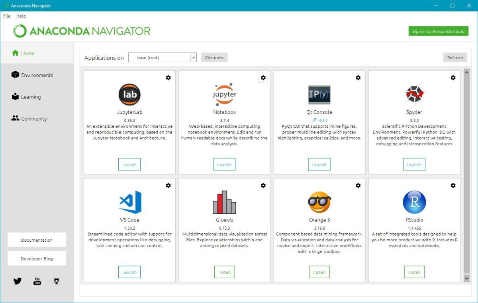Click the Qt Console update arrow icon
This screenshot has height=303, width=478.
pos(314,120)
